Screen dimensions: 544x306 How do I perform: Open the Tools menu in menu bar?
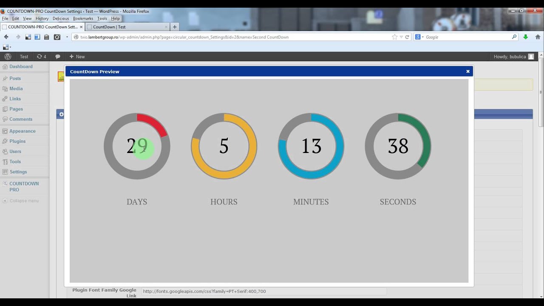[x=102, y=19]
